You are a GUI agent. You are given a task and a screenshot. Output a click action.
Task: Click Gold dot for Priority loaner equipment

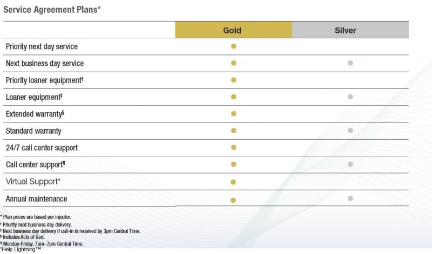coord(233,80)
